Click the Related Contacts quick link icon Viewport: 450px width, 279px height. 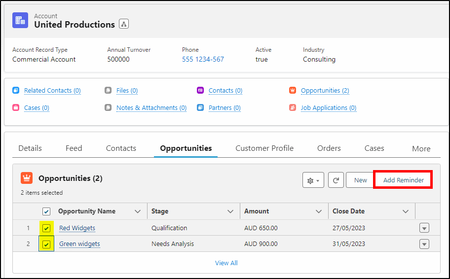coord(16,91)
